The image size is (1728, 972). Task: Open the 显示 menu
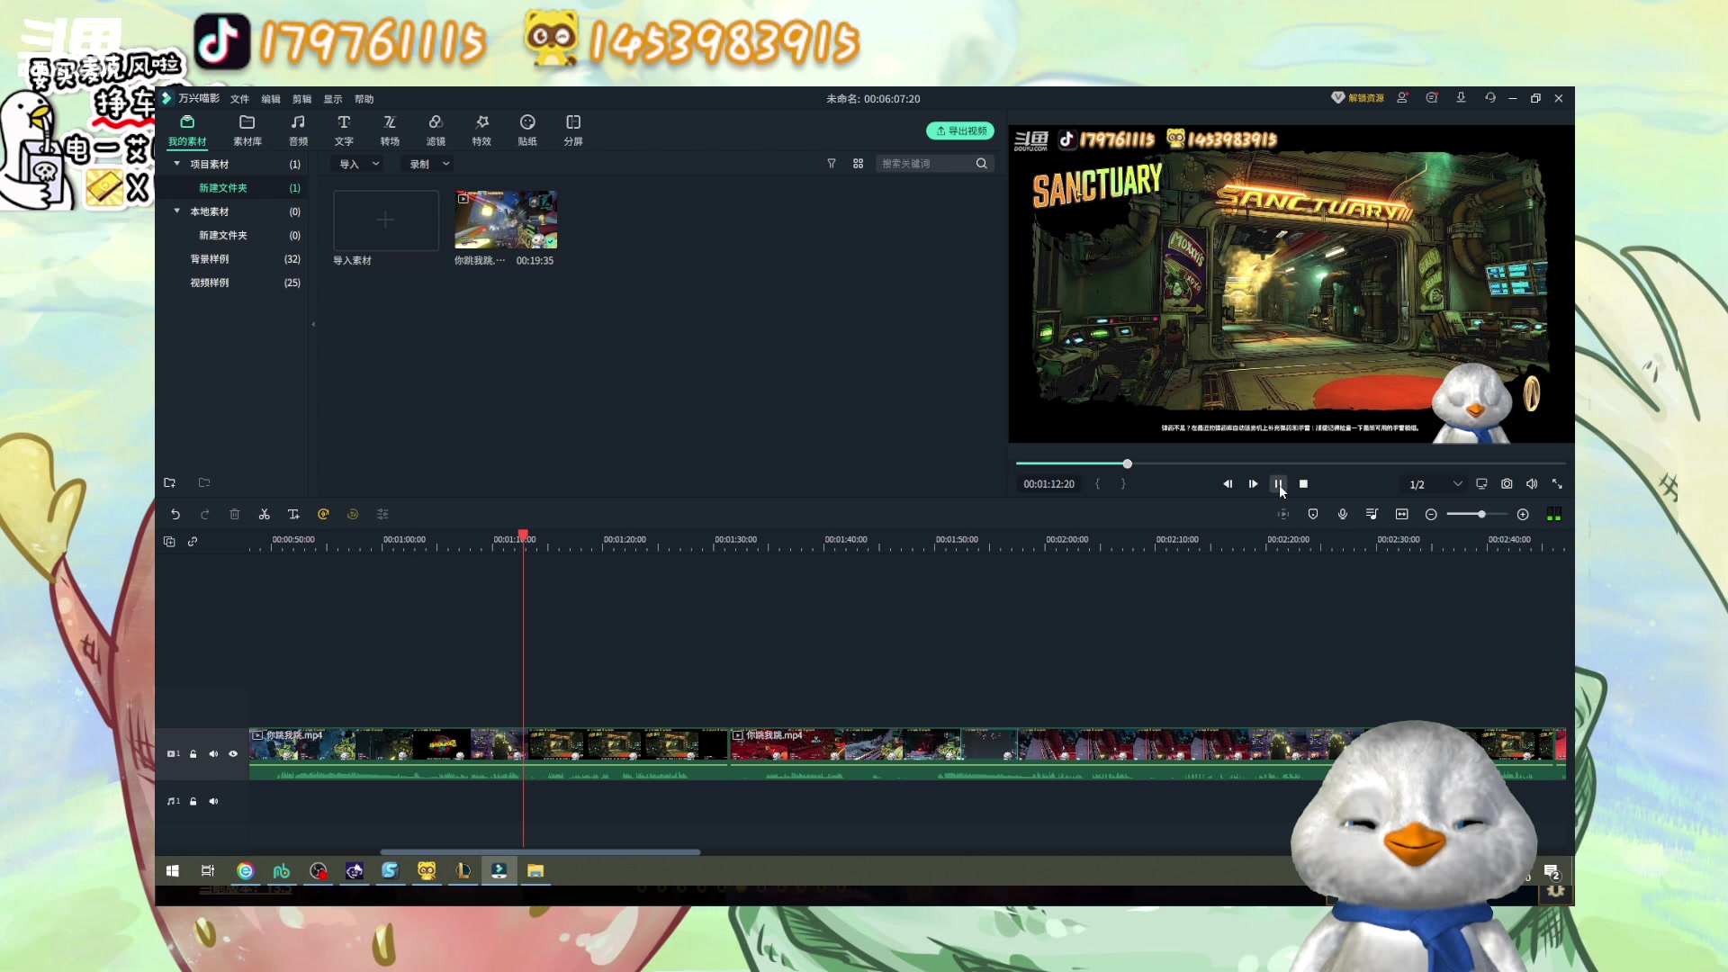point(333,99)
